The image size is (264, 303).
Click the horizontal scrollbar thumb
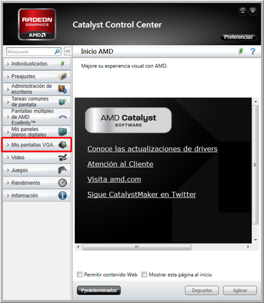point(137,247)
